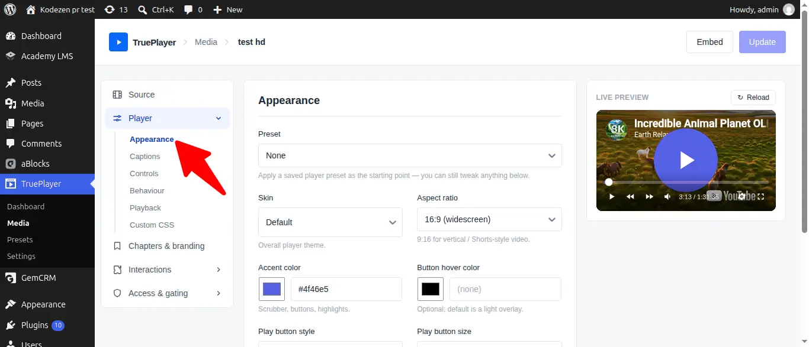Open the Howdy, admin account menu
Screen dimensions: 809x347
[762, 9]
